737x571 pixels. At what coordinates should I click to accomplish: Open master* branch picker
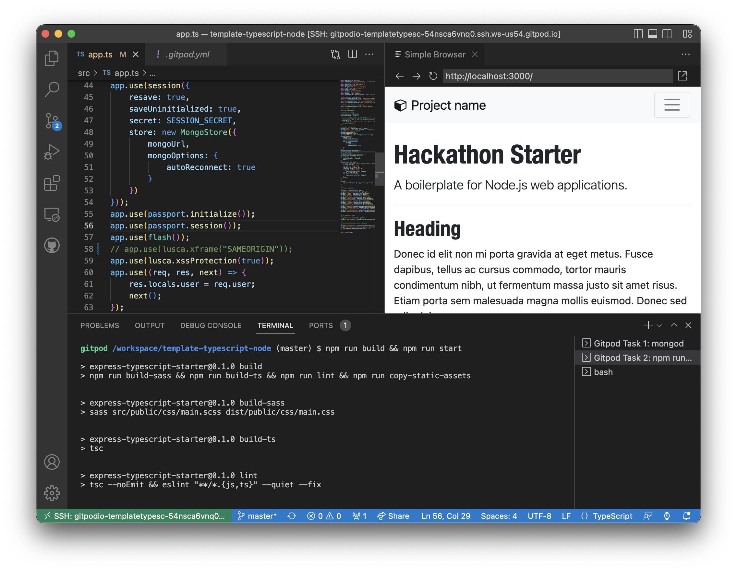click(x=257, y=516)
